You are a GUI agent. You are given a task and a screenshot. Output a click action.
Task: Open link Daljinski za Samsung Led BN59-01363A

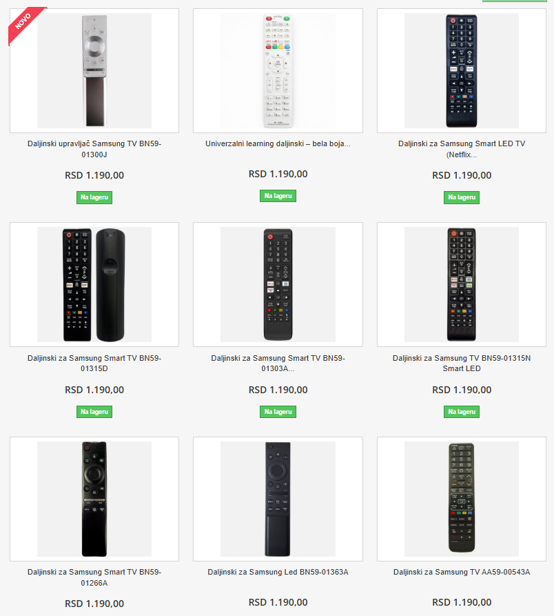278,572
